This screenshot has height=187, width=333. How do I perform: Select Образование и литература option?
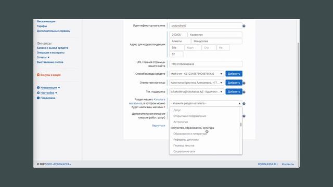point(190,134)
